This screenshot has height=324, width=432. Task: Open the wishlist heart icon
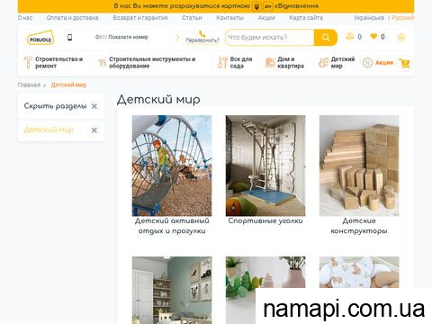point(373,37)
